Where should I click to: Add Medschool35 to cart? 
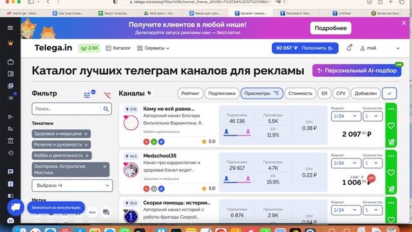point(391,189)
